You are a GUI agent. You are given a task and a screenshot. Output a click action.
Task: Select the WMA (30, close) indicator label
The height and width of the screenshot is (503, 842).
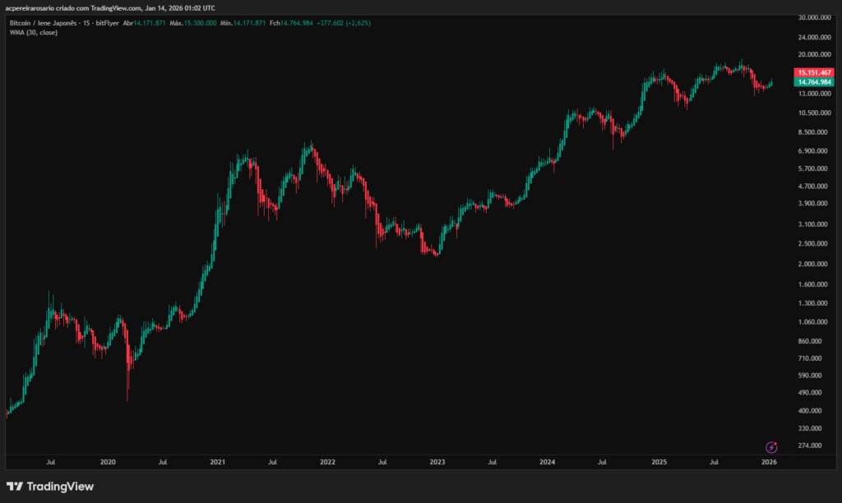click(x=35, y=33)
